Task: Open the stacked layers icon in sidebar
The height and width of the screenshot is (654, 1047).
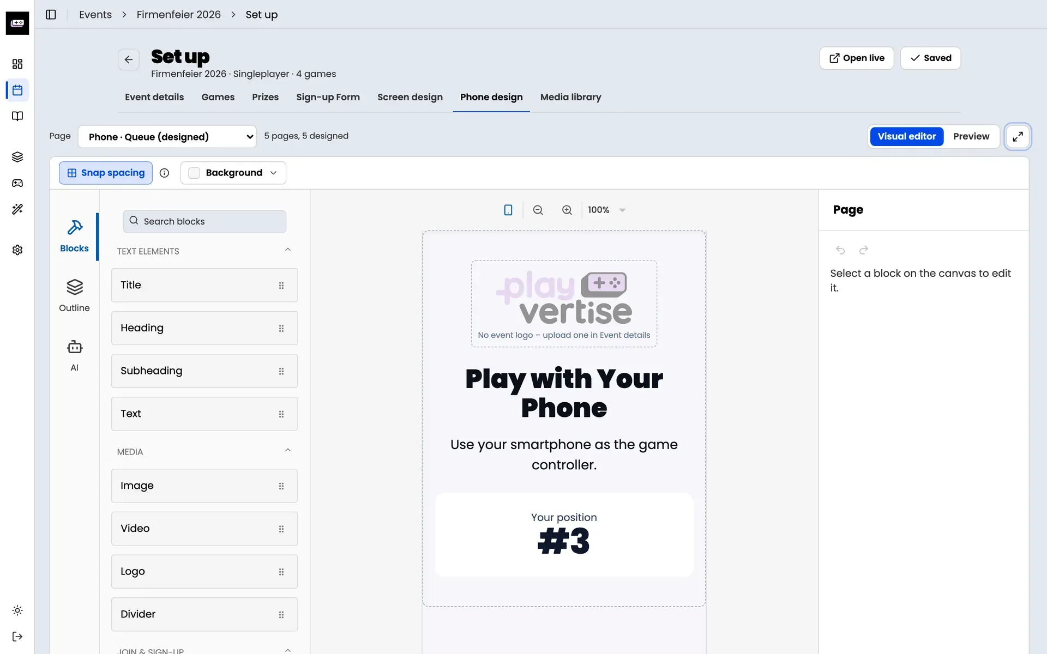Action: pos(17,157)
